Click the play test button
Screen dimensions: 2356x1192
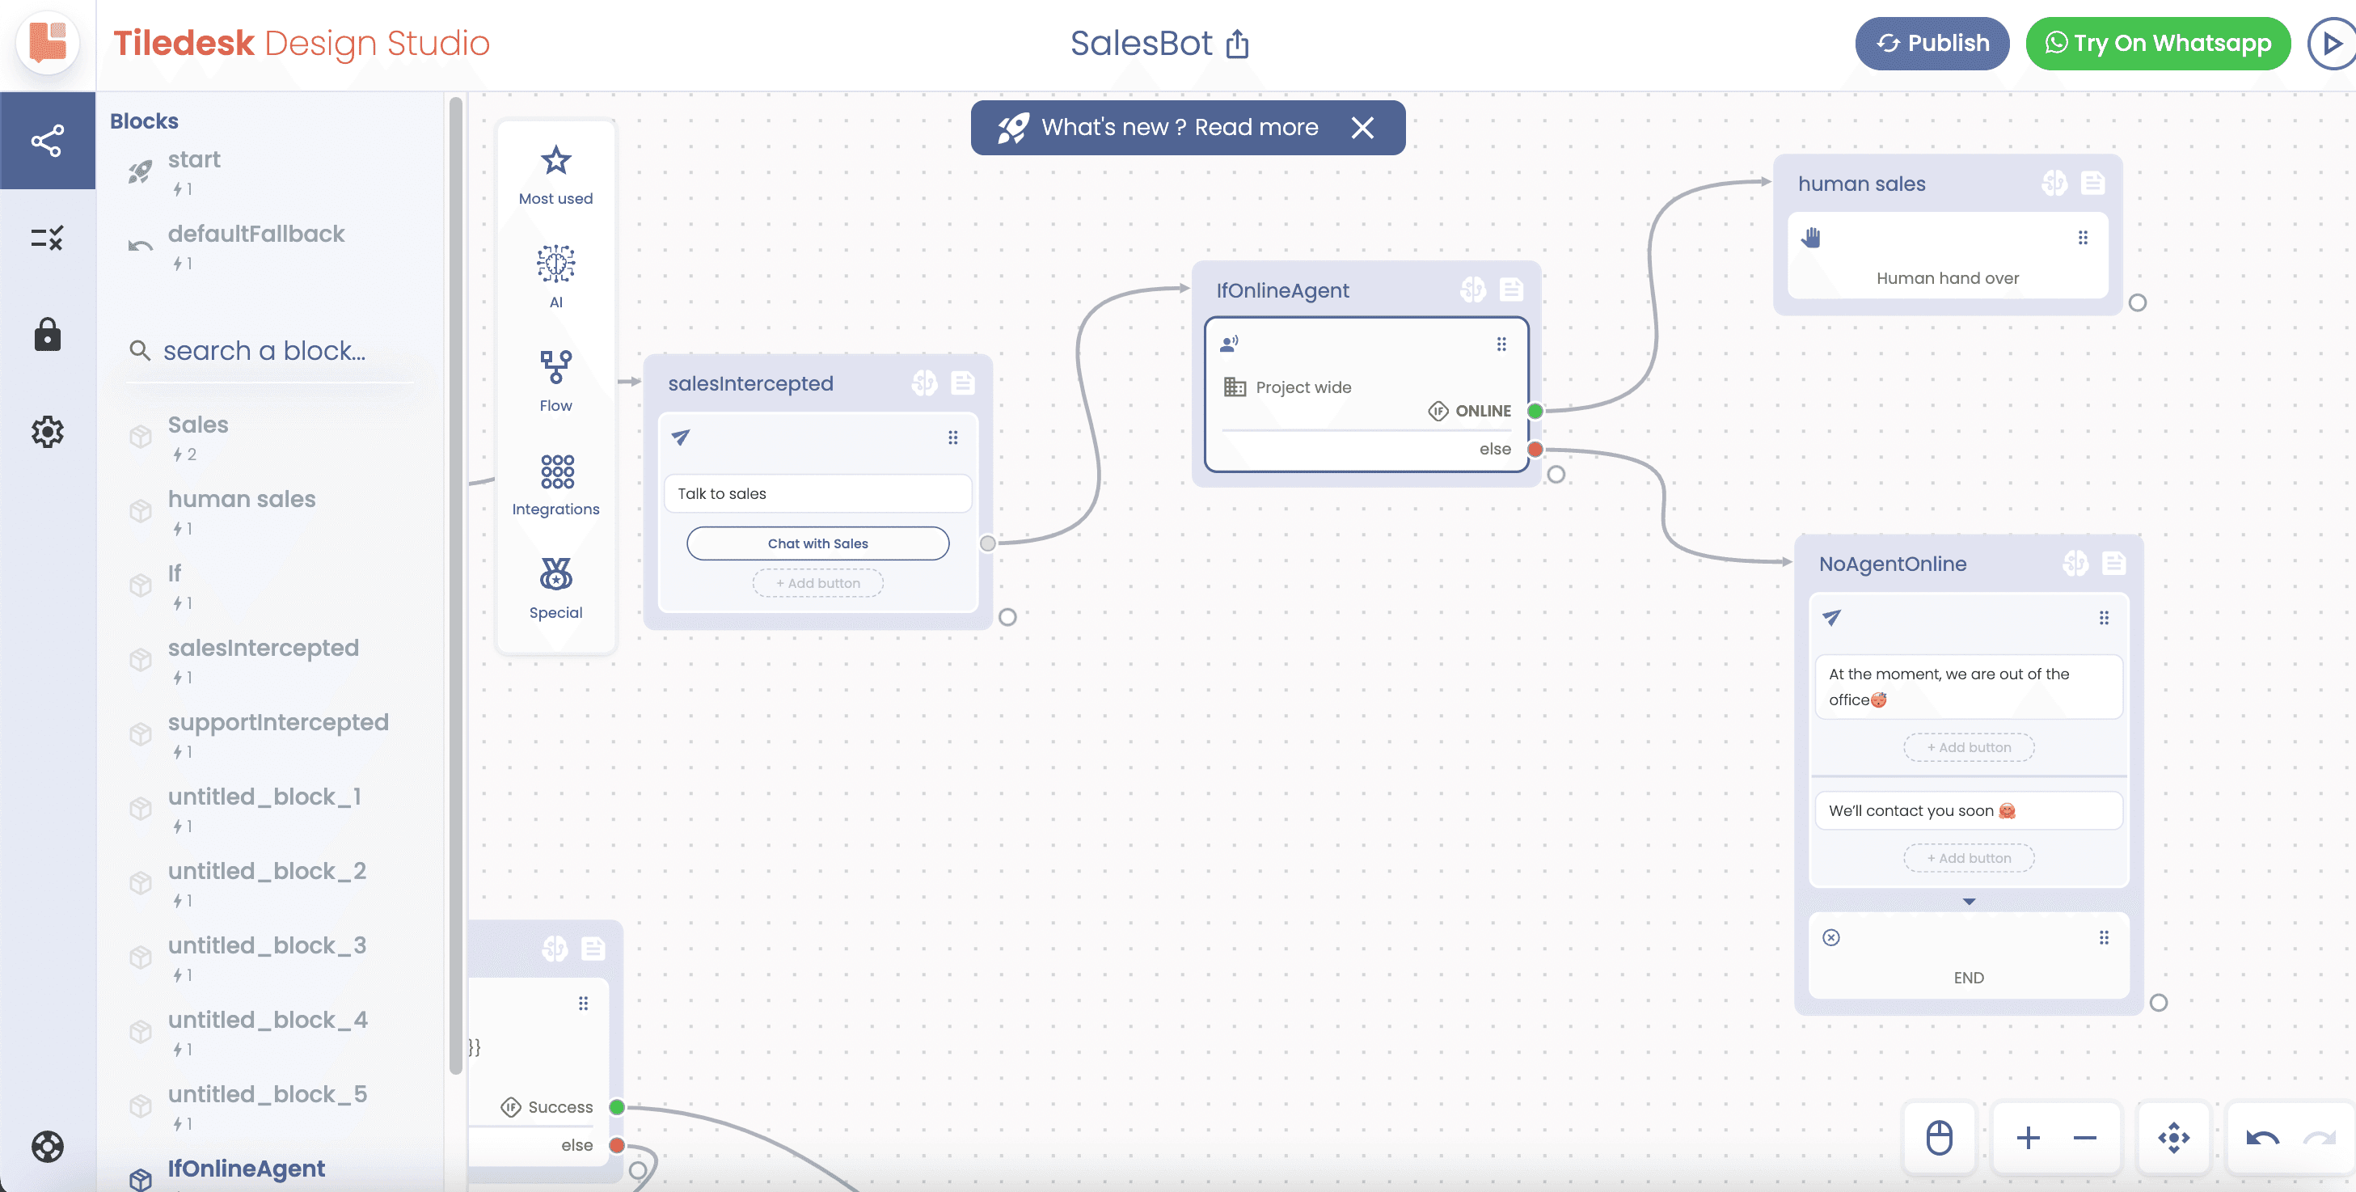[2331, 43]
